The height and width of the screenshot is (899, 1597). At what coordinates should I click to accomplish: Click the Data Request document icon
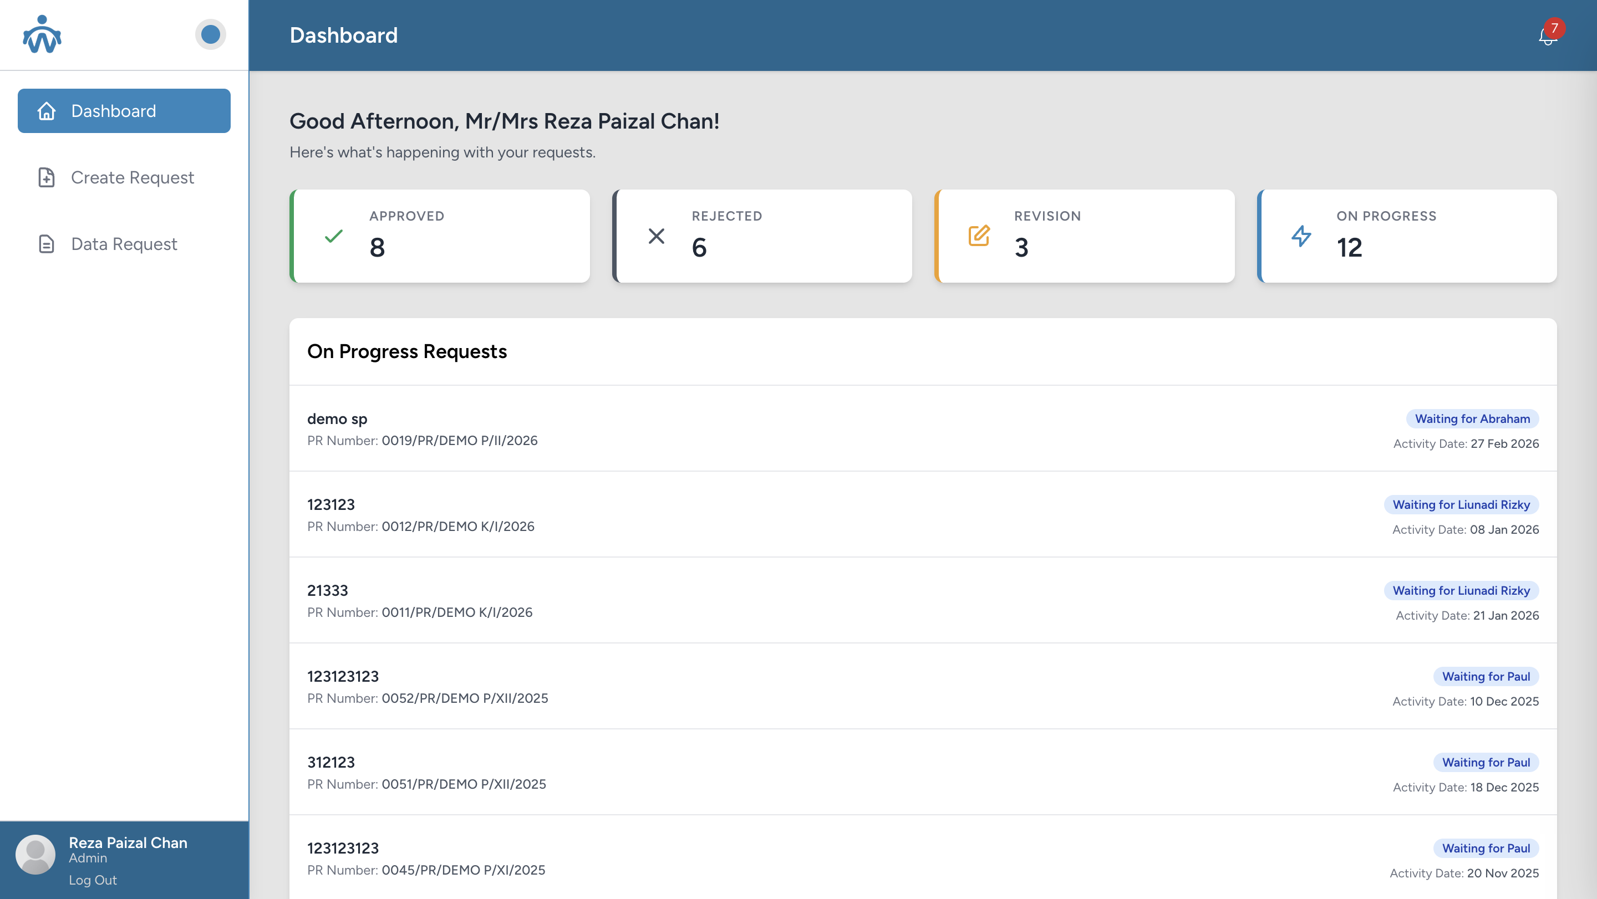click(47, 244)
